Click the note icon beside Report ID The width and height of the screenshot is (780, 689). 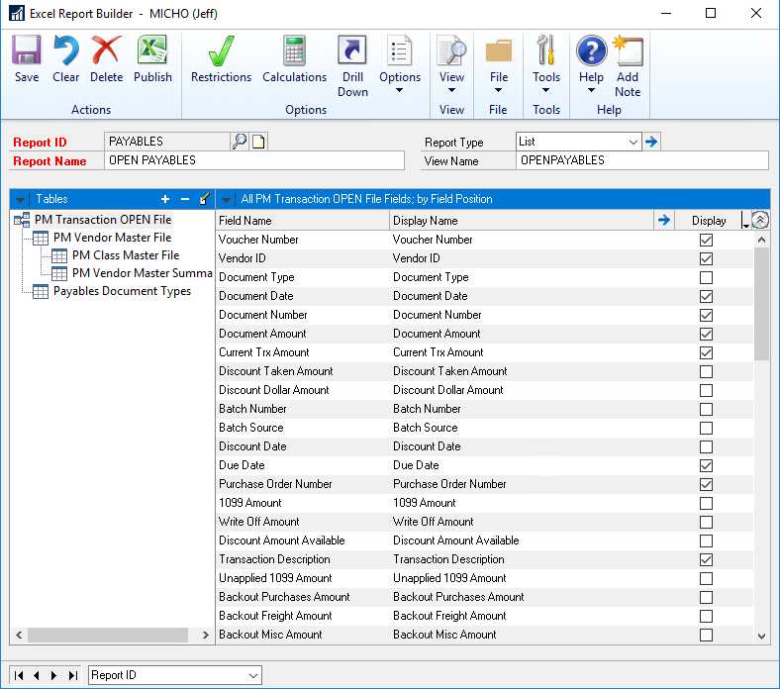click(258, 142)
